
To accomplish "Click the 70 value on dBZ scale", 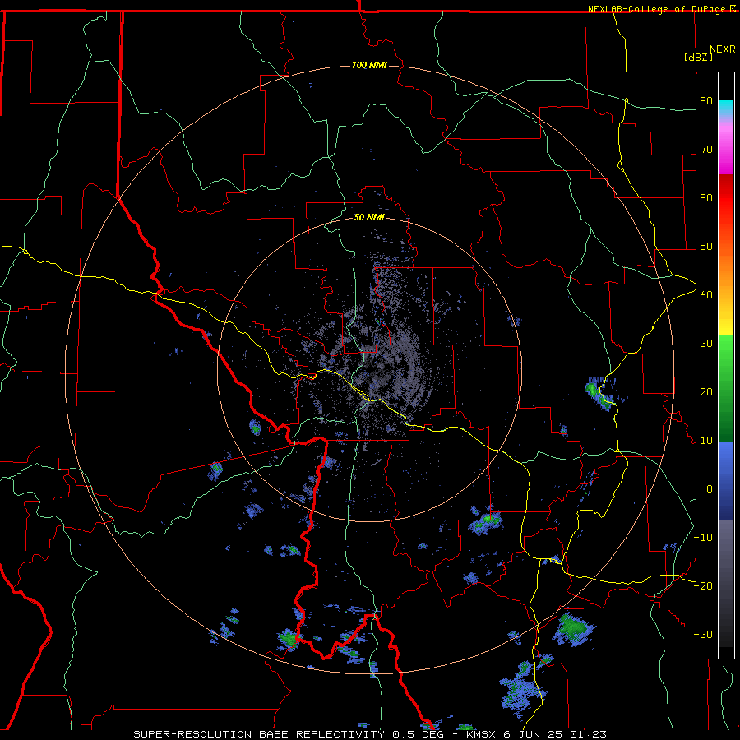I will [706, 149].
